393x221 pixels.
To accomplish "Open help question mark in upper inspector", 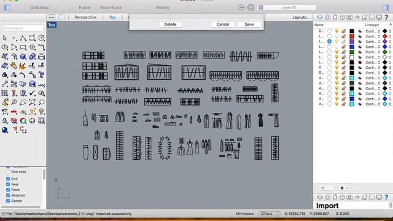I will (386, 17).
